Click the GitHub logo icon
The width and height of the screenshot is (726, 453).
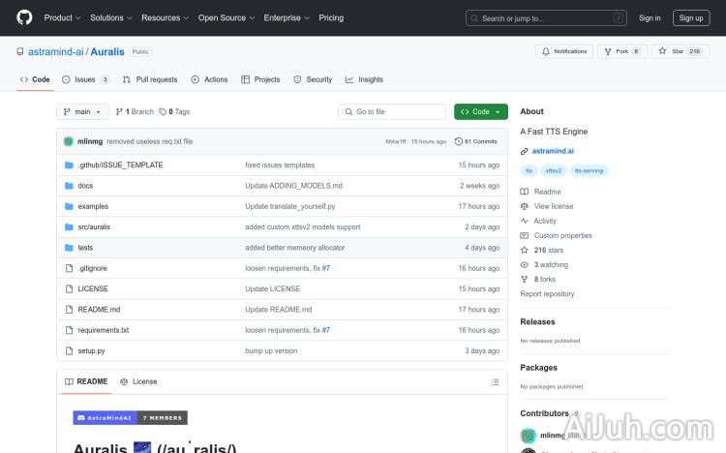[x=24, y=17]
